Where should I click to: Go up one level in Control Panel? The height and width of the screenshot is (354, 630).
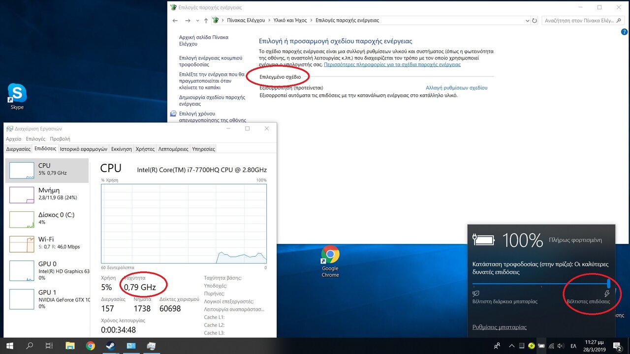coord(206,21)
